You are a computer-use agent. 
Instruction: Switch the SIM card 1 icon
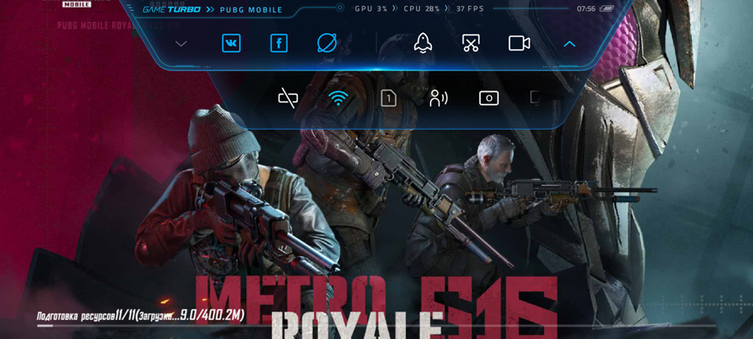tap(388, 99)
